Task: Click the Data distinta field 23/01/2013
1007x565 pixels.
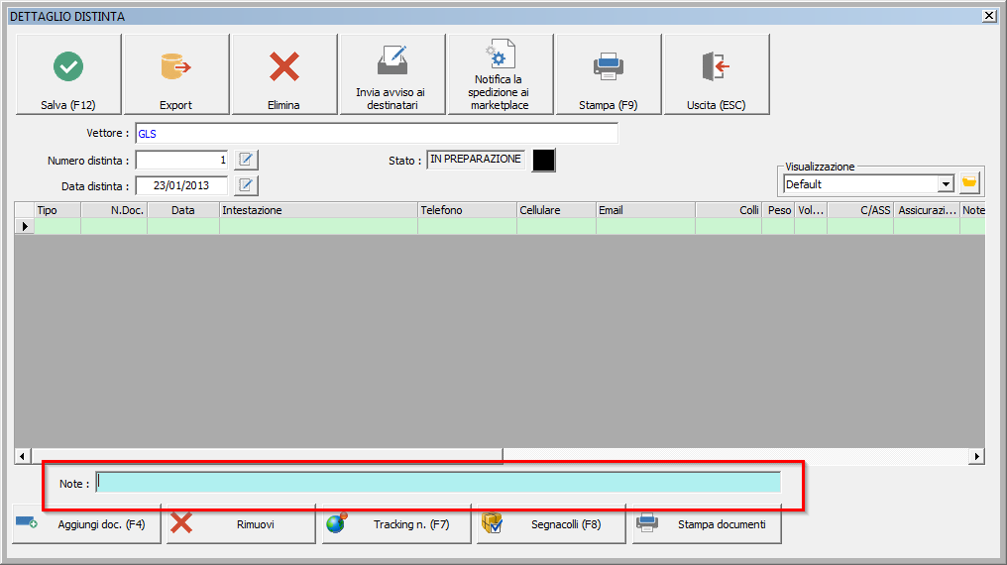Action: (x=181, y=185)
